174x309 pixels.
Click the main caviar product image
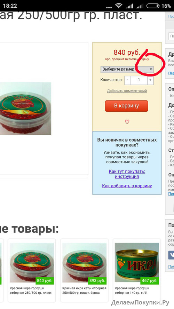25,109
